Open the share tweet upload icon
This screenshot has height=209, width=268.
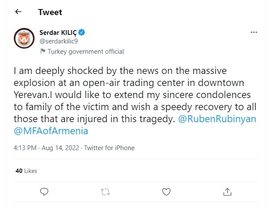click(227, 192)
